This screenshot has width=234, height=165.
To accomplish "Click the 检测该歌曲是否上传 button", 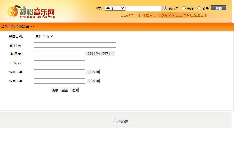I will [x=100, y=54].
